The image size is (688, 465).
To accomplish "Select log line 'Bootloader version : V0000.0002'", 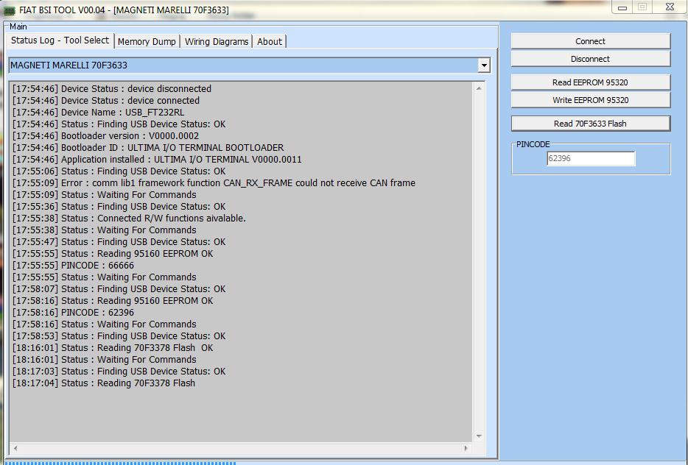I will point(105,136).
